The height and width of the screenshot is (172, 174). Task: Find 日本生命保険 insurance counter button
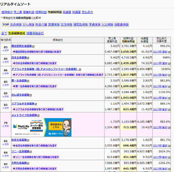tap(35, 63)
